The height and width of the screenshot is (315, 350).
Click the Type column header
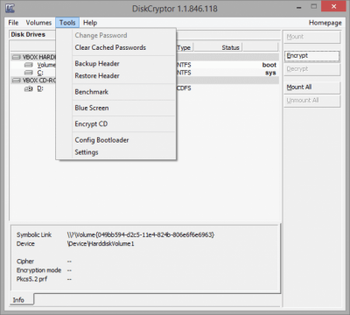pos(185,47)
